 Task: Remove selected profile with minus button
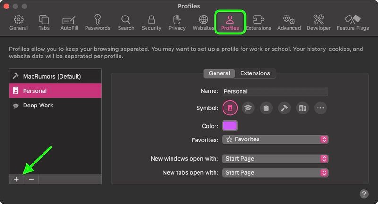pyautogui.click(x=31, y=180)
